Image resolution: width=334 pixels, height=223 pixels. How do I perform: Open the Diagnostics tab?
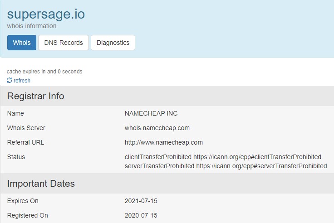[x=113, y=43]
